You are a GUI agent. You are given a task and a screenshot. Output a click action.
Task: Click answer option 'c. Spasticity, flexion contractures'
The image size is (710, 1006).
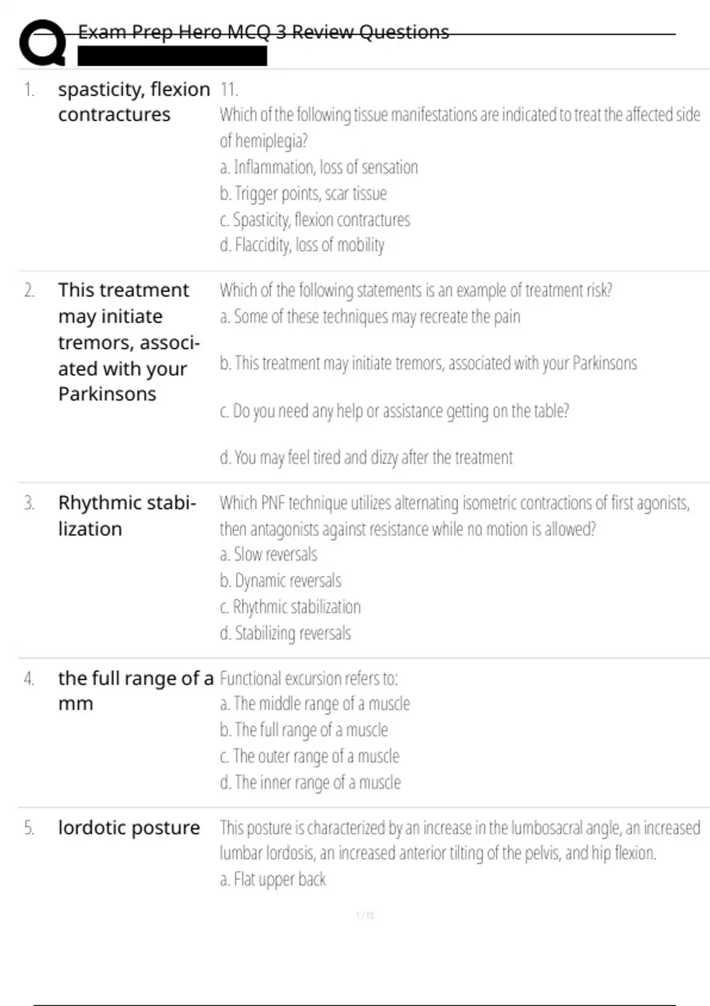pyautogui.click(x=315, y=220)
